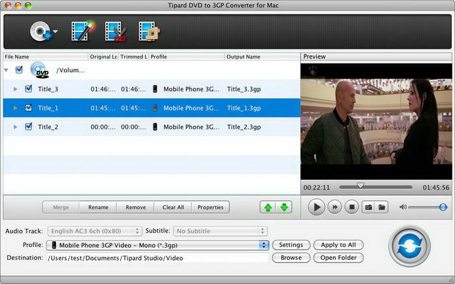Expand the Title_2 row triangle
The height and width of the screenshot is (284, 455).
(16, 127)
